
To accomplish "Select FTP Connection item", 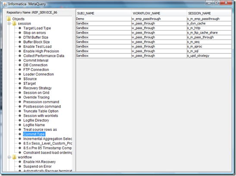I will [36, 70].
